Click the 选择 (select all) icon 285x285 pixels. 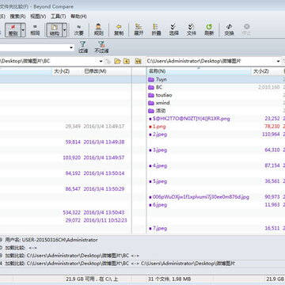pos(173,29)
